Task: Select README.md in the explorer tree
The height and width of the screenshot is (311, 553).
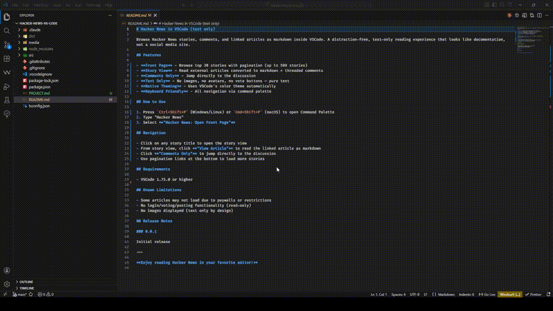Action: click(65, 99)
